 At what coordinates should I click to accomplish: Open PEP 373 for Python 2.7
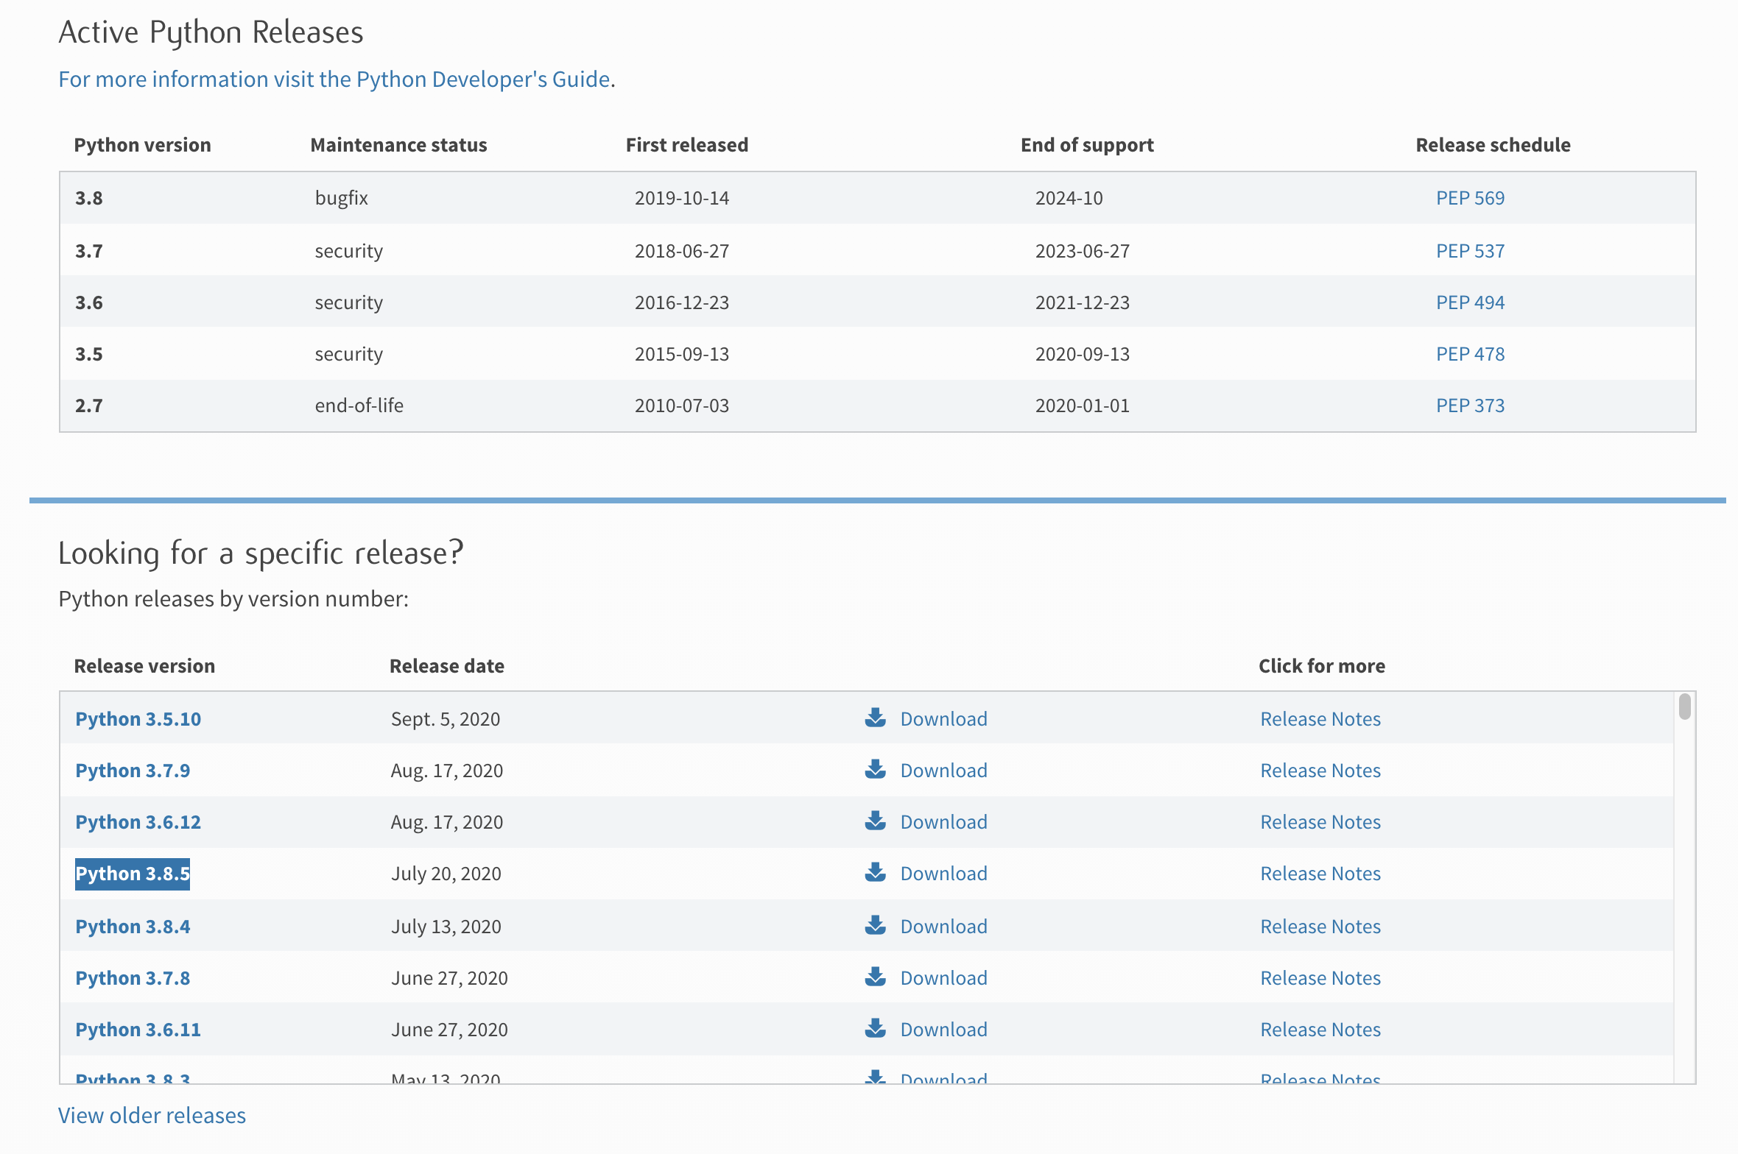tap(1469, 406)
